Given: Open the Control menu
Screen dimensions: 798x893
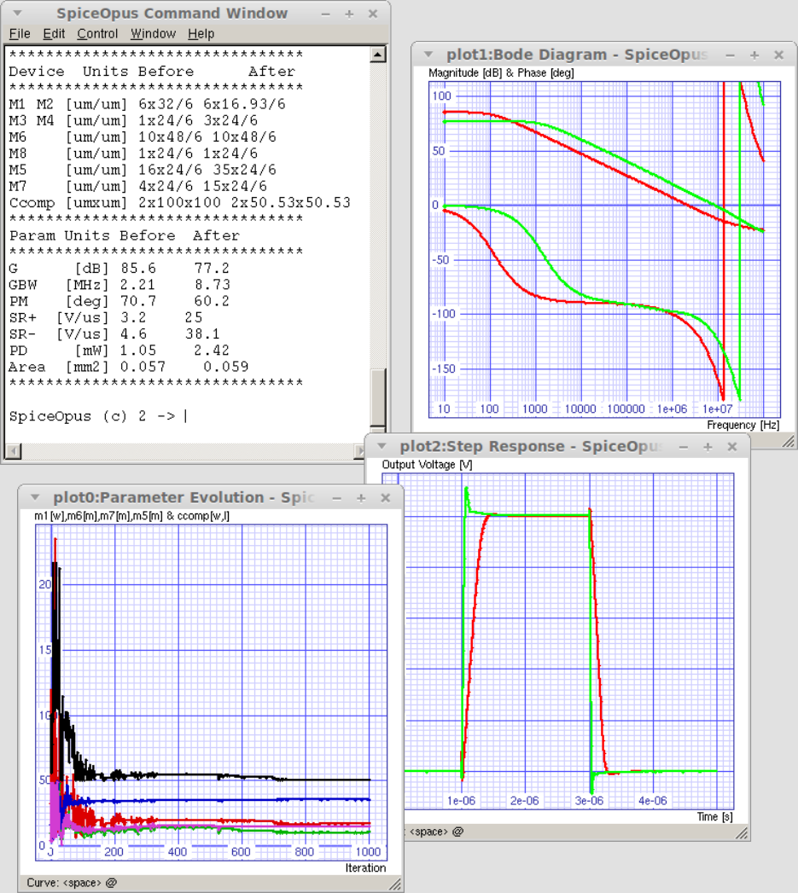Looking at the screenshot, I should tap(97, 33).
